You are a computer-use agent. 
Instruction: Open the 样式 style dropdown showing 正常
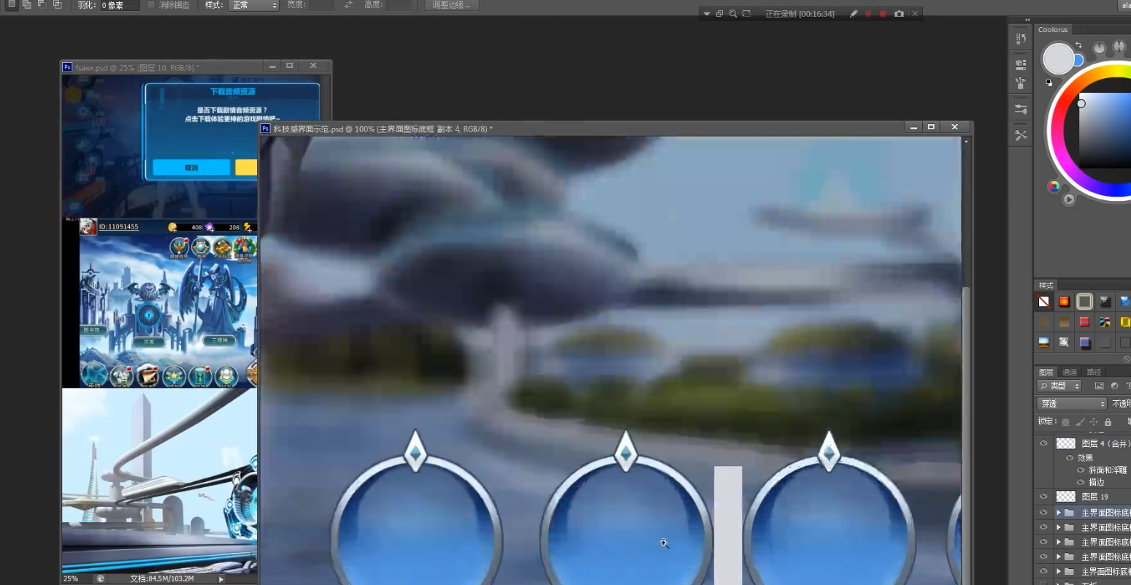pyautogui.click(x=254, y=5)
